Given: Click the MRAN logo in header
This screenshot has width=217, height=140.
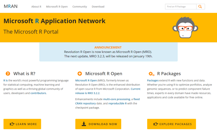Looking at the screenshot, I should [x=11, y=6].
